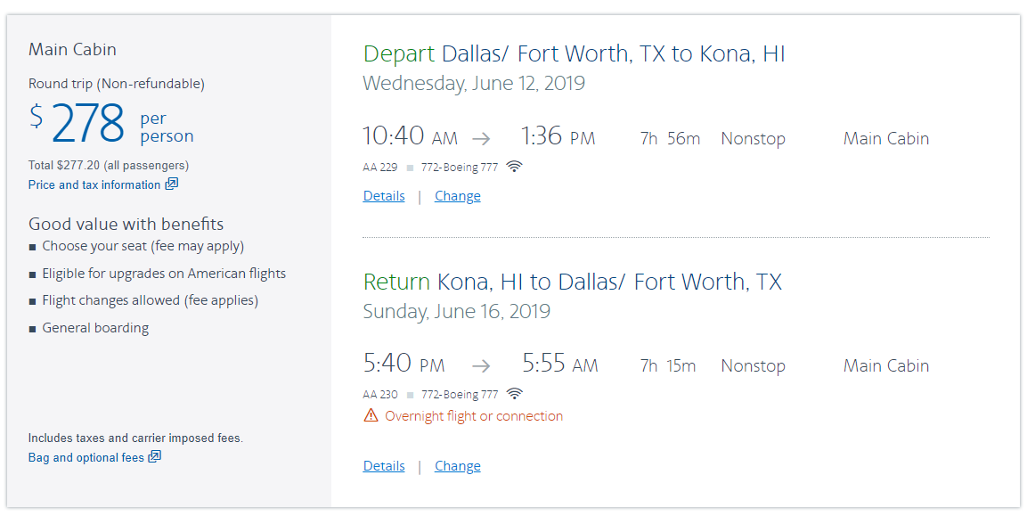1027x516 pixels.
Task: Click the Wi-Fi icon on flight AA 229
Action: 514,167
